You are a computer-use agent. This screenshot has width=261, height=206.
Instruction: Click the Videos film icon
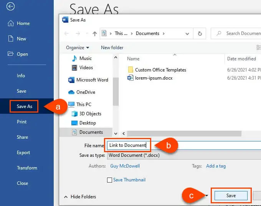(x=74, y=68)
